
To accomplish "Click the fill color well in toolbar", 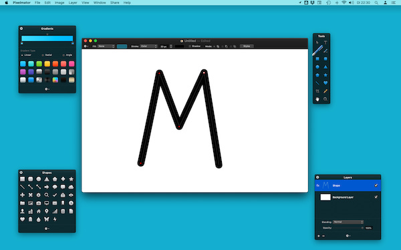I will (122, 46).
